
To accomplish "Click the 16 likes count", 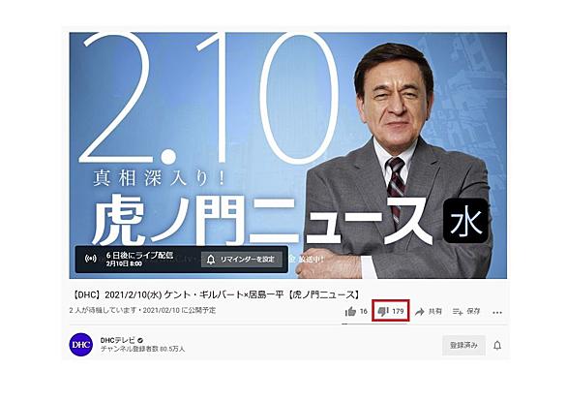I will coord(364,311).
